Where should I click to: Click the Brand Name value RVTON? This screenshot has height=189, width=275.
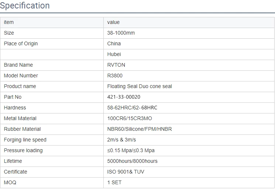pos(116,65)
